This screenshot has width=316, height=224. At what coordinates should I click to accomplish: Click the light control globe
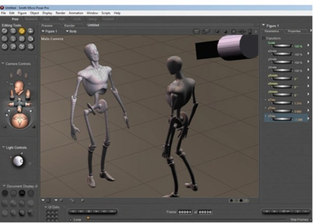[x=18, y=161]
